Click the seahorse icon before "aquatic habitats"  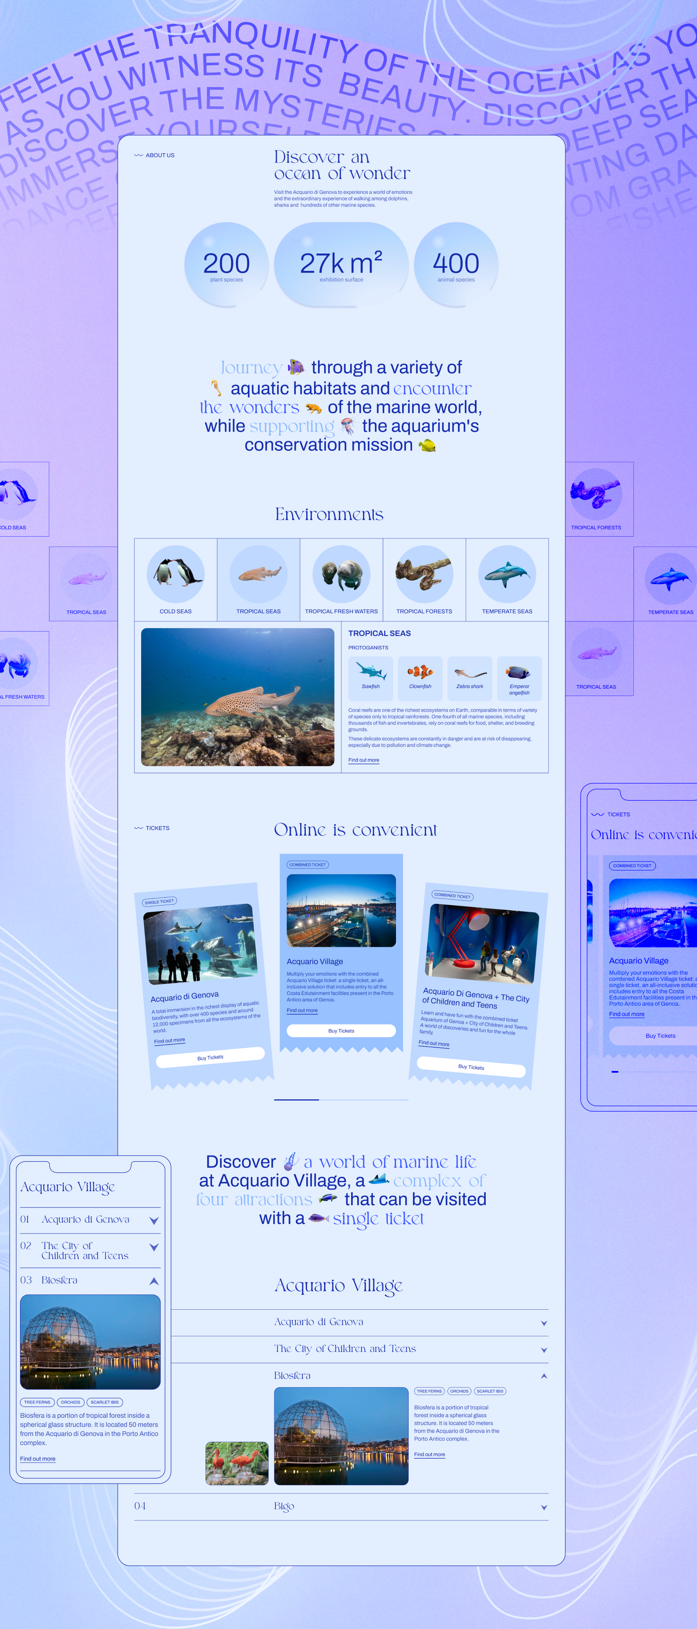pos(217,388)
